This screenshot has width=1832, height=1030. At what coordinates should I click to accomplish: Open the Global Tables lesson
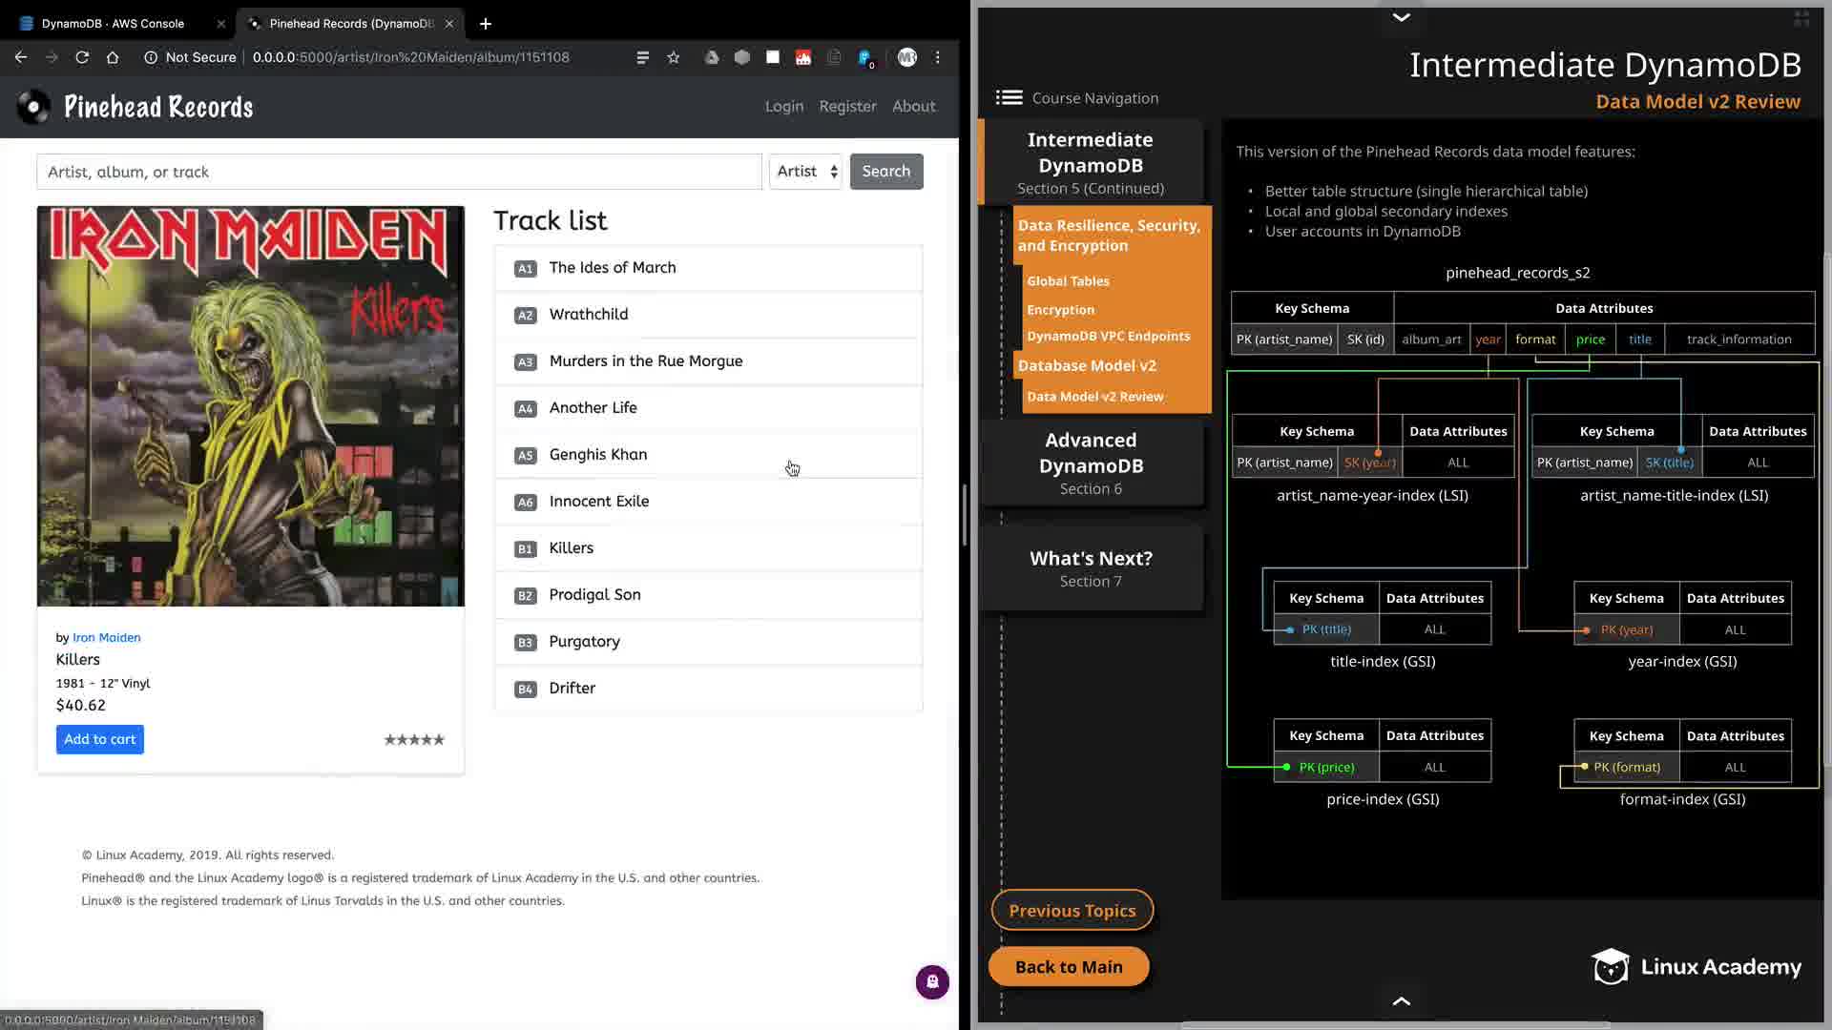[x=1068, y=281]
